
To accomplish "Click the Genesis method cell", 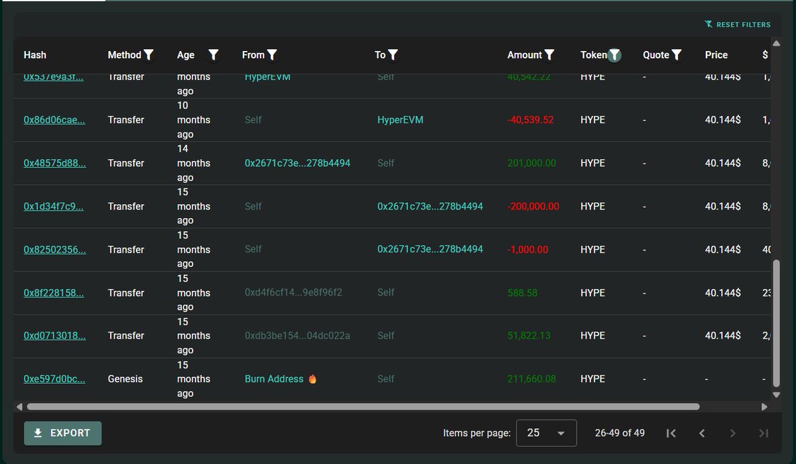I will point(125,378).
